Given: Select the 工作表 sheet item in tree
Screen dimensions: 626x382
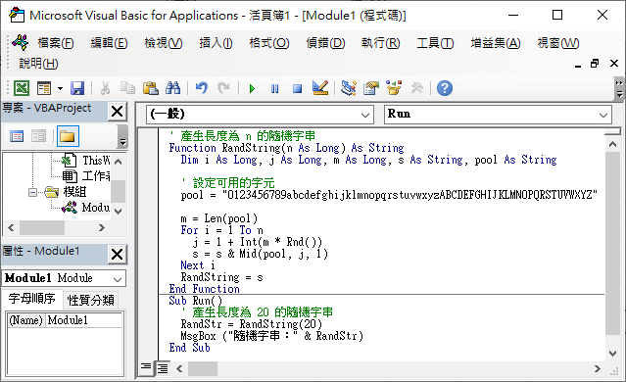Looking at the screenshot, I should click(x=86, y=176).
